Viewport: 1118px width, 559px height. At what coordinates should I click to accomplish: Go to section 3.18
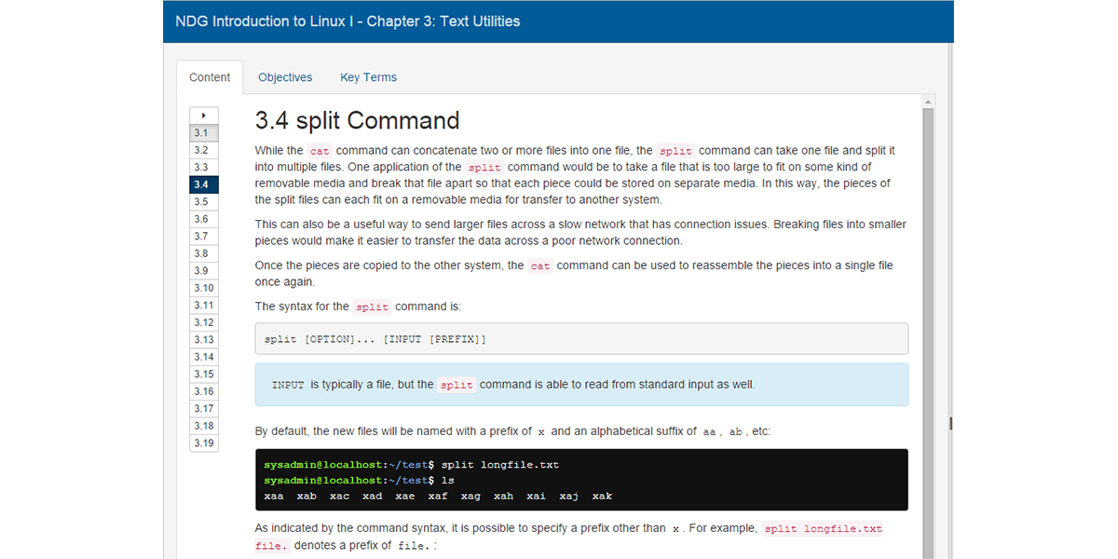[x=204, y=426]
